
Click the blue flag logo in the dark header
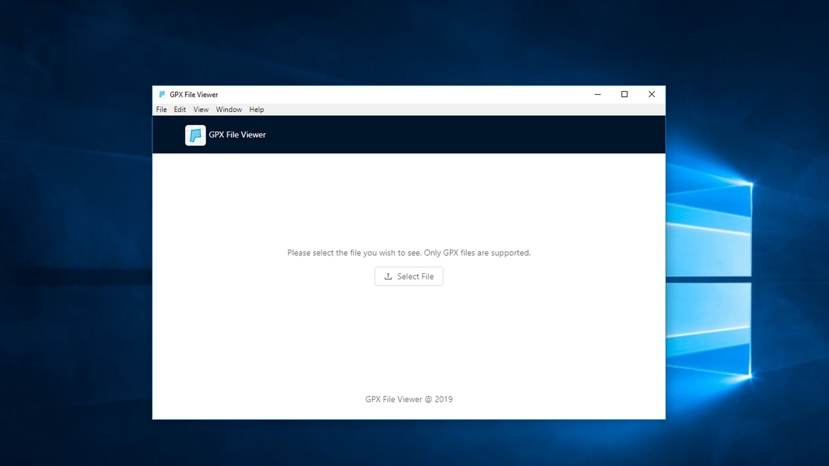tap(195, 135)
